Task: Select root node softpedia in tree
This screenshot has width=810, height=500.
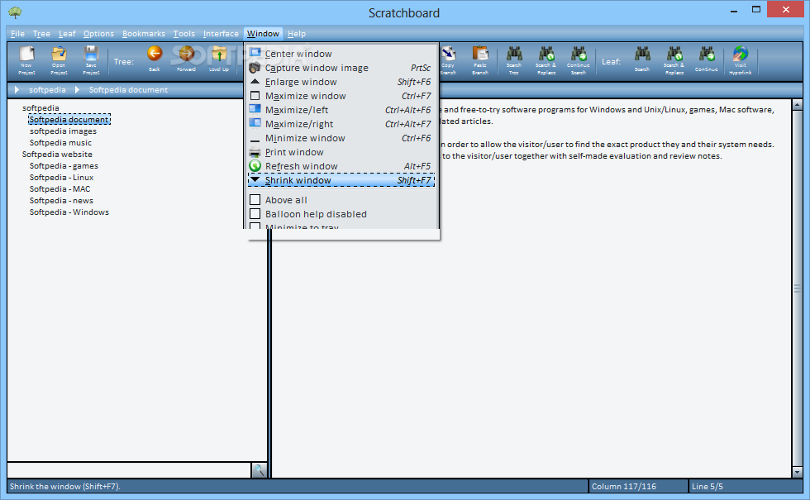Action: tap(40, 108)
